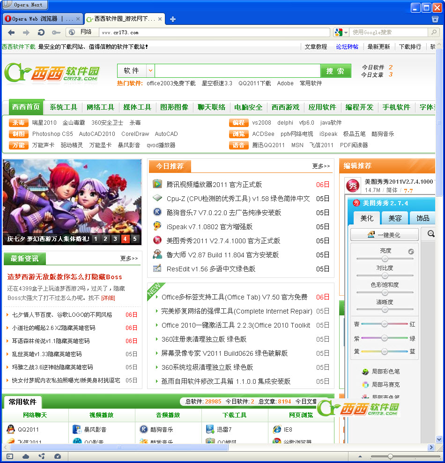The image size is (445, 463).
Task: Click the 酷狗音乐7 blue K icon
Action: [157, 212]
